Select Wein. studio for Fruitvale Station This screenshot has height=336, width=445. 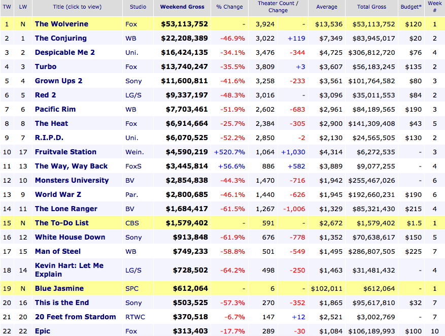click(134, 152)
